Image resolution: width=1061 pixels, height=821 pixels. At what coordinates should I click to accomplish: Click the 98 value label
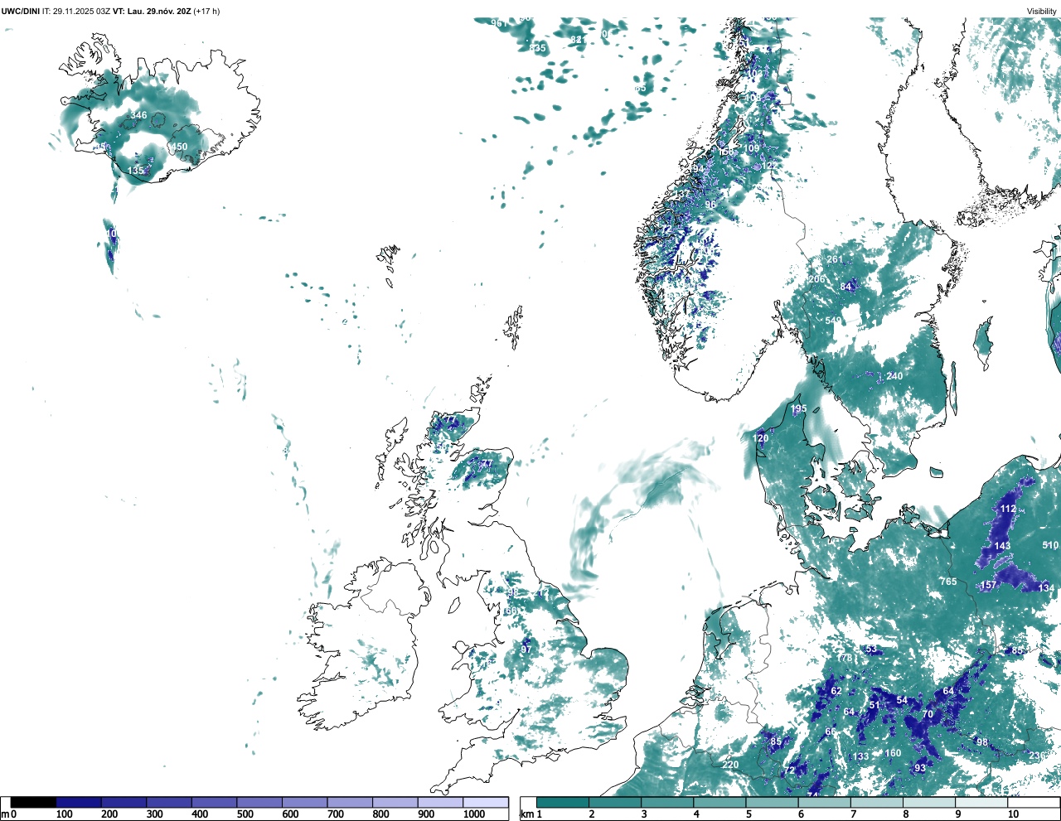point(982,742)
